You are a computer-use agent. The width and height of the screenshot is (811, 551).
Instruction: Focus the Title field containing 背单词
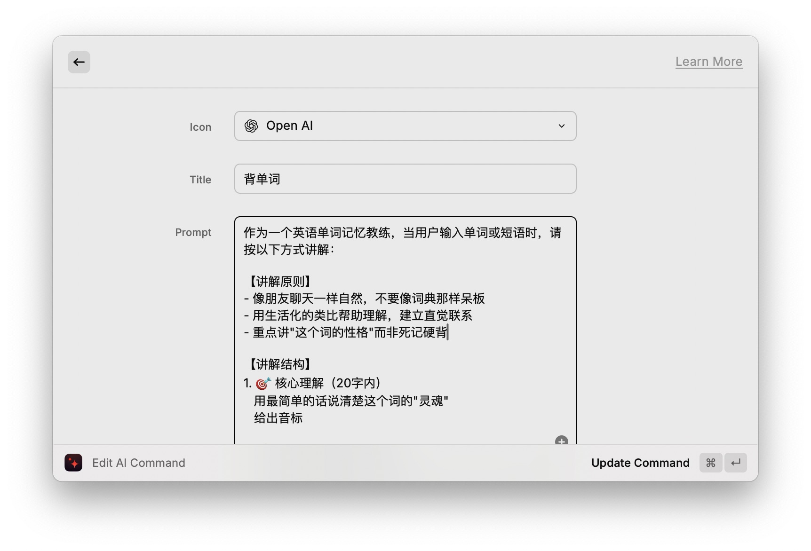point(405,179)
